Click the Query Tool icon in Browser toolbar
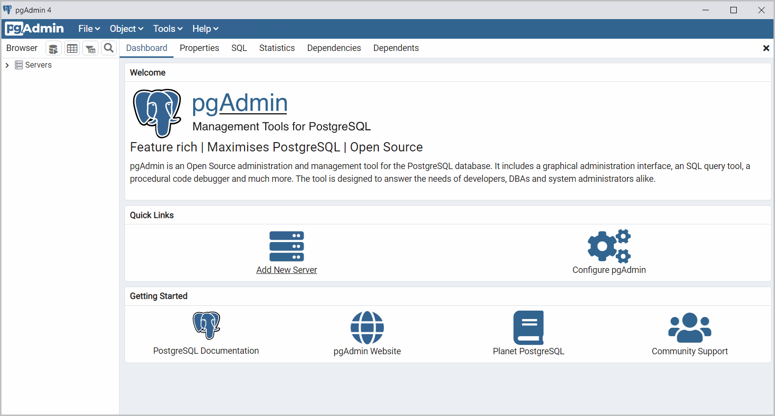The height and width of the screenshot is (416, 775). tap(53, 49)
